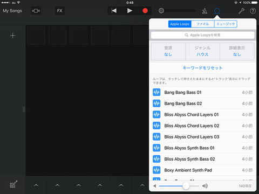Screen dimensions: 259x194
Task: Select Bliss Abyss Chord Layers 01 text
Action: pos(192,115)
